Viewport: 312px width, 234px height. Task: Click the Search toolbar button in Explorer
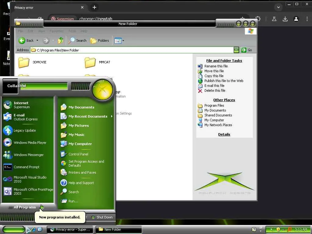coord(77,41)
